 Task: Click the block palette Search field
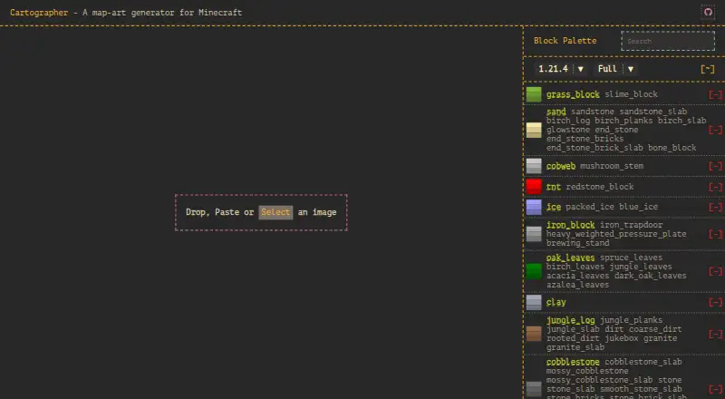point(668,41)
